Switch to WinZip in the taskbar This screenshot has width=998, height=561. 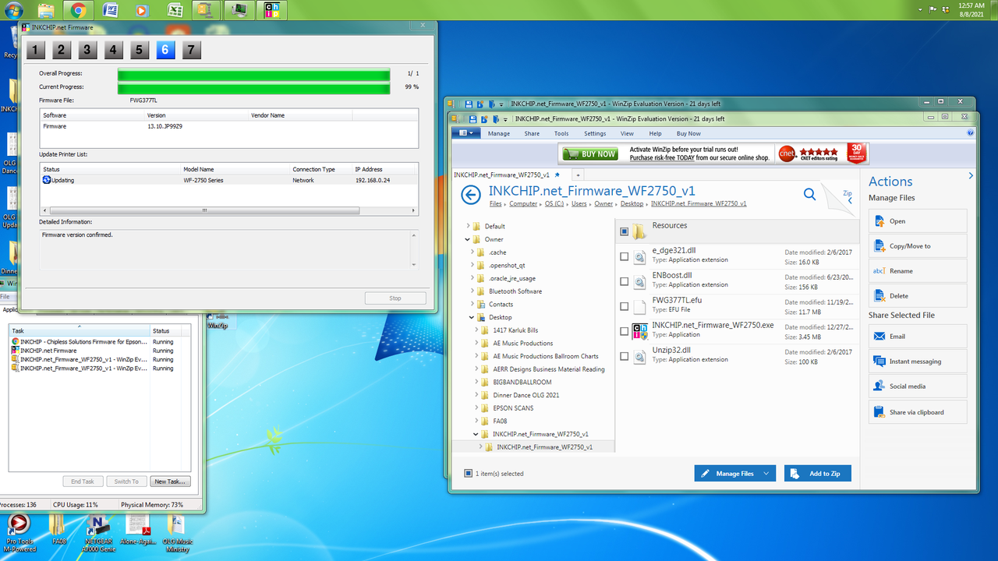click(206, 10)
